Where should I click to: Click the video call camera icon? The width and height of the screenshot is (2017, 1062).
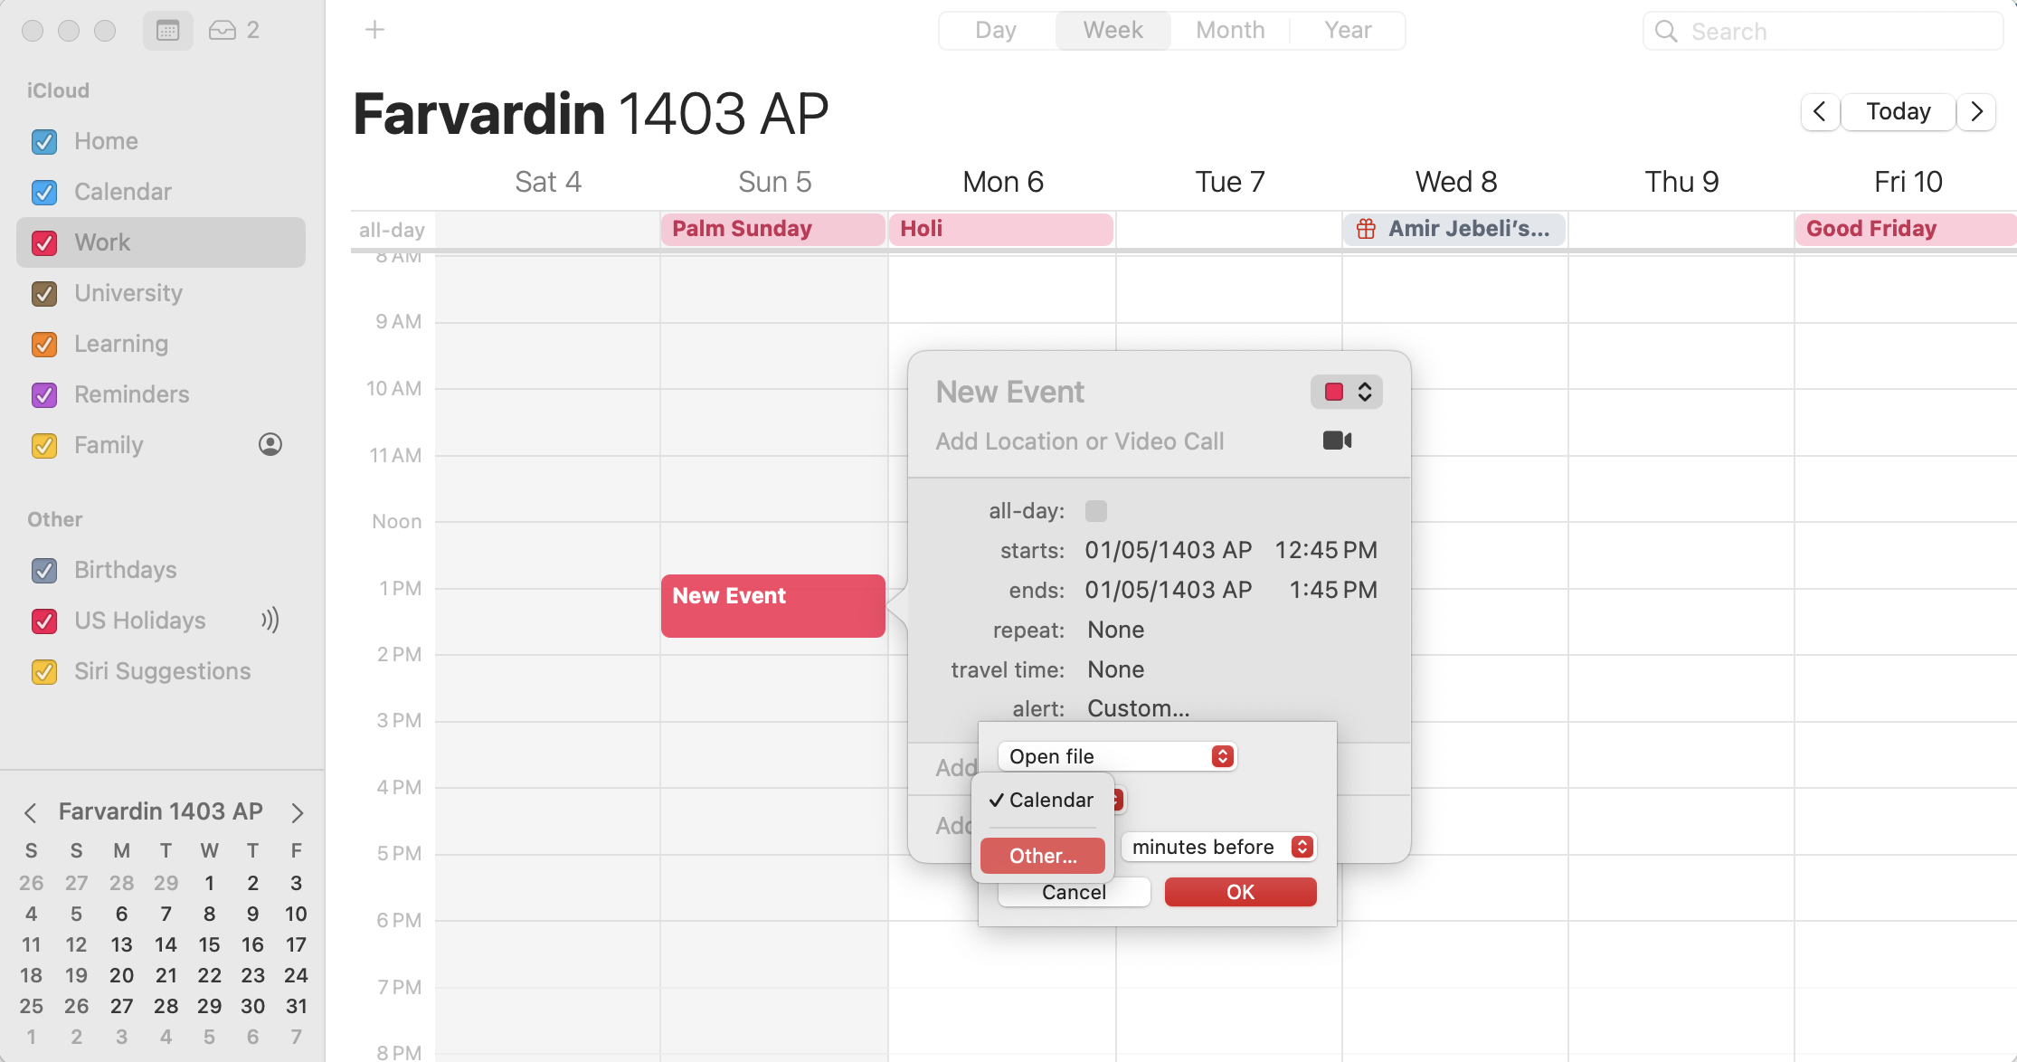pyautogui.click(x=1337, y=441)
